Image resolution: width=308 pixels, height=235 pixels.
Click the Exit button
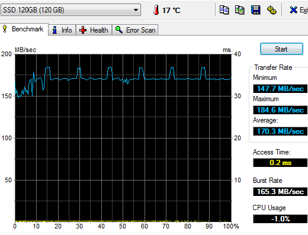(299, 10)
